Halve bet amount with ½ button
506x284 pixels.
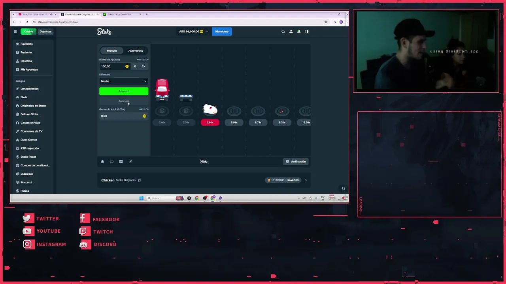tap(135, 66)
